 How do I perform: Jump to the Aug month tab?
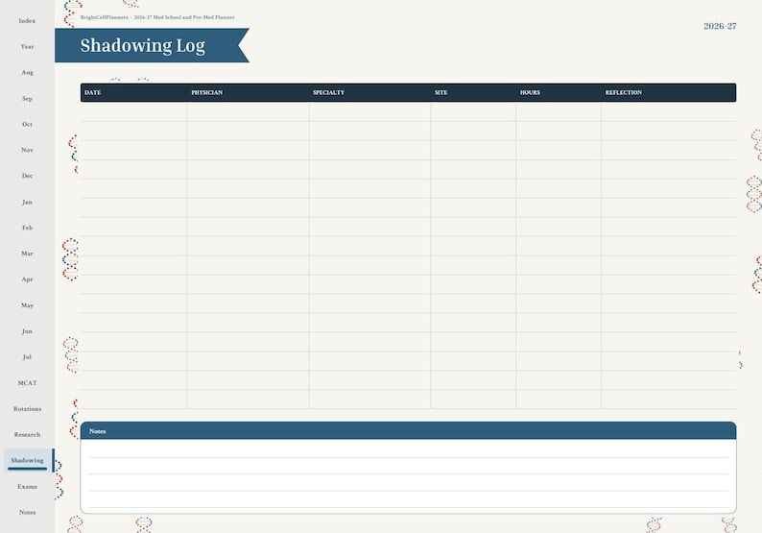tap(27, 72)
